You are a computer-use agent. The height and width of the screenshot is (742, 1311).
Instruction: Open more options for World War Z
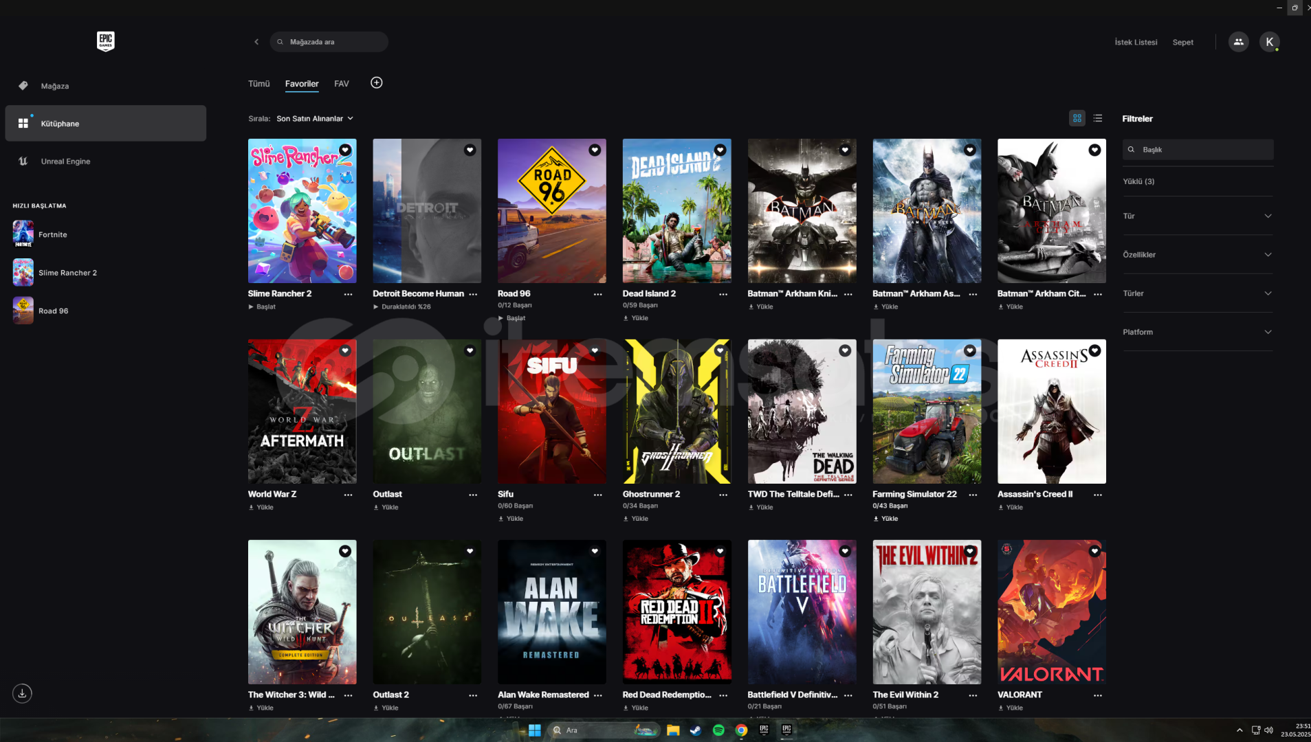point(349,495)
